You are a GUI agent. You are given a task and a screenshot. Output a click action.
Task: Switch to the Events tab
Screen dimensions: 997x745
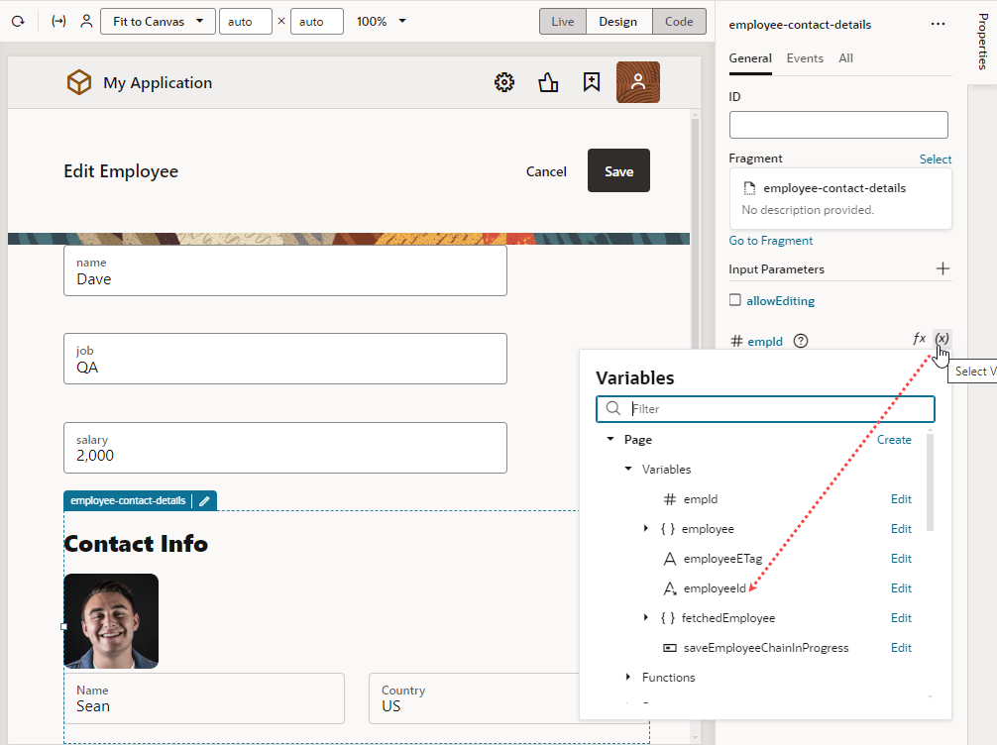(x=805, y=58)
